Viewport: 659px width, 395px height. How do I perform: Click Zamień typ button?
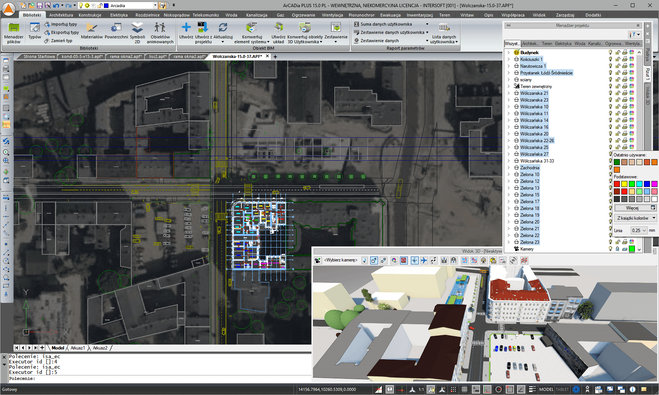tap(58, 41)
